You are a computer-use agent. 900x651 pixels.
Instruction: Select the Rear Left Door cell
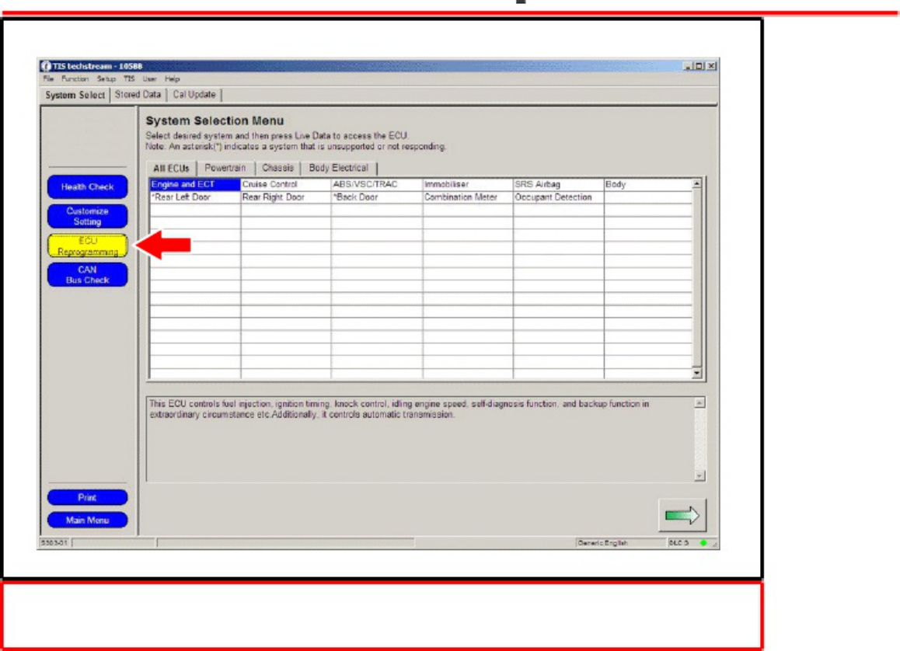click(x=194, y=197)
